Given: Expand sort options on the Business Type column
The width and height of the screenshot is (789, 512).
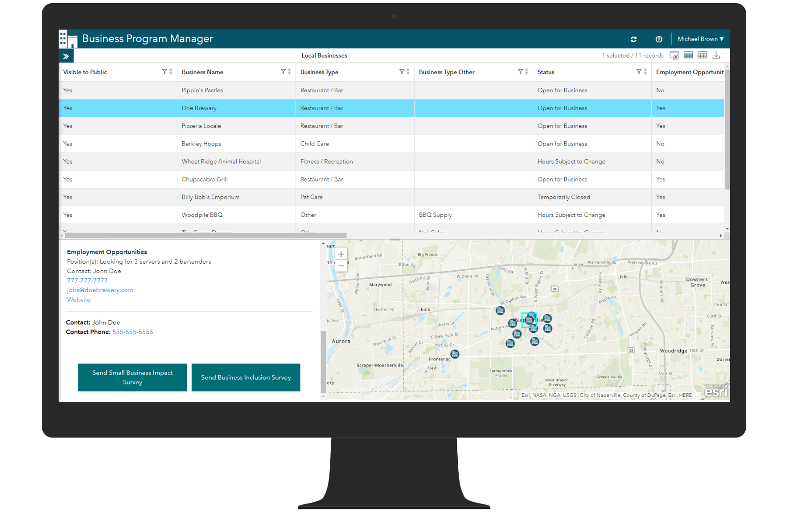Looking at the screenshot, I should [x=407, y=71].
